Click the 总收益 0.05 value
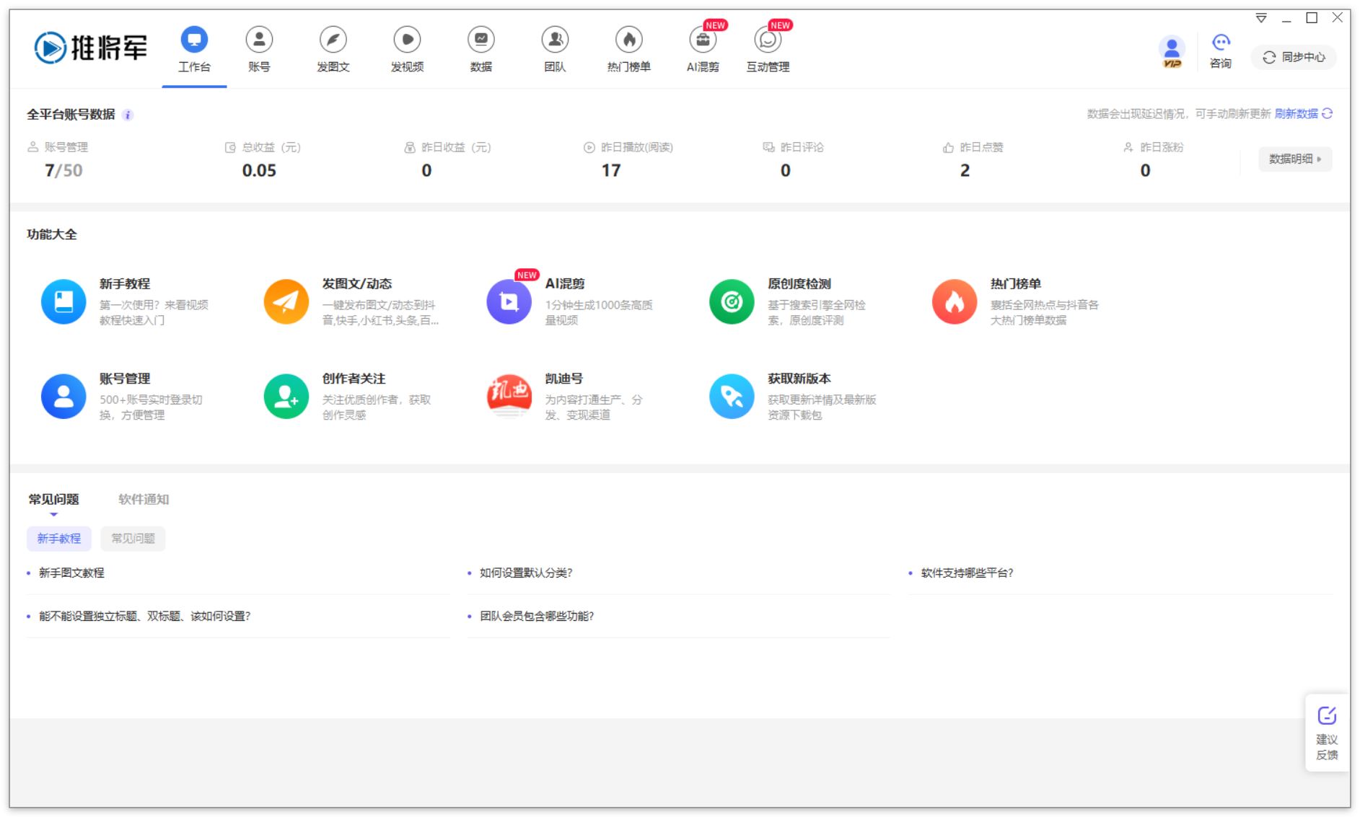The image size is (1360, 817). [259, 170]
